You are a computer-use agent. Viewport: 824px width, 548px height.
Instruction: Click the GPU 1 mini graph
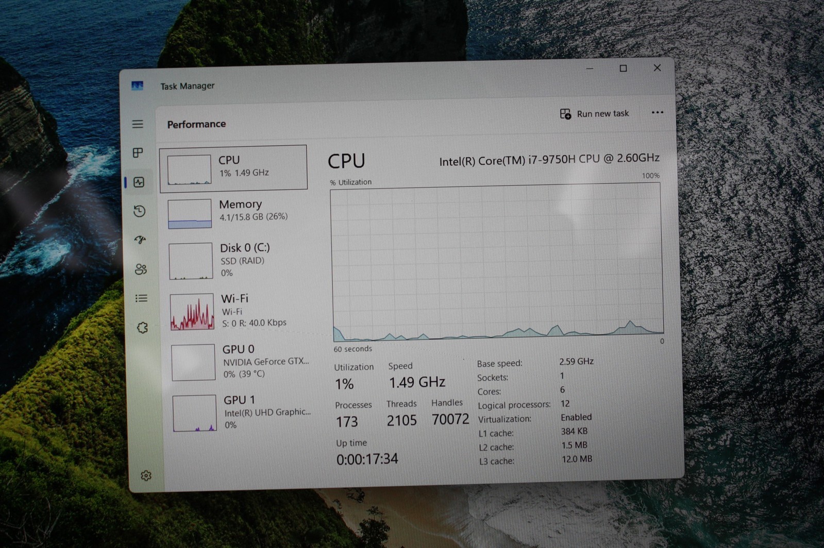tap(194, 413)
